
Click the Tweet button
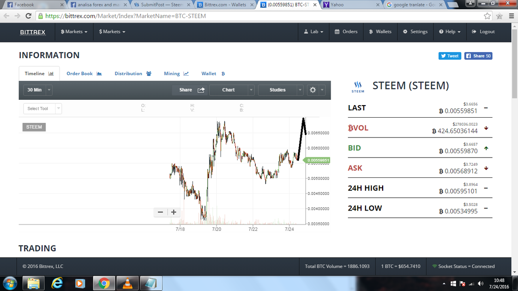coord(450,56)
